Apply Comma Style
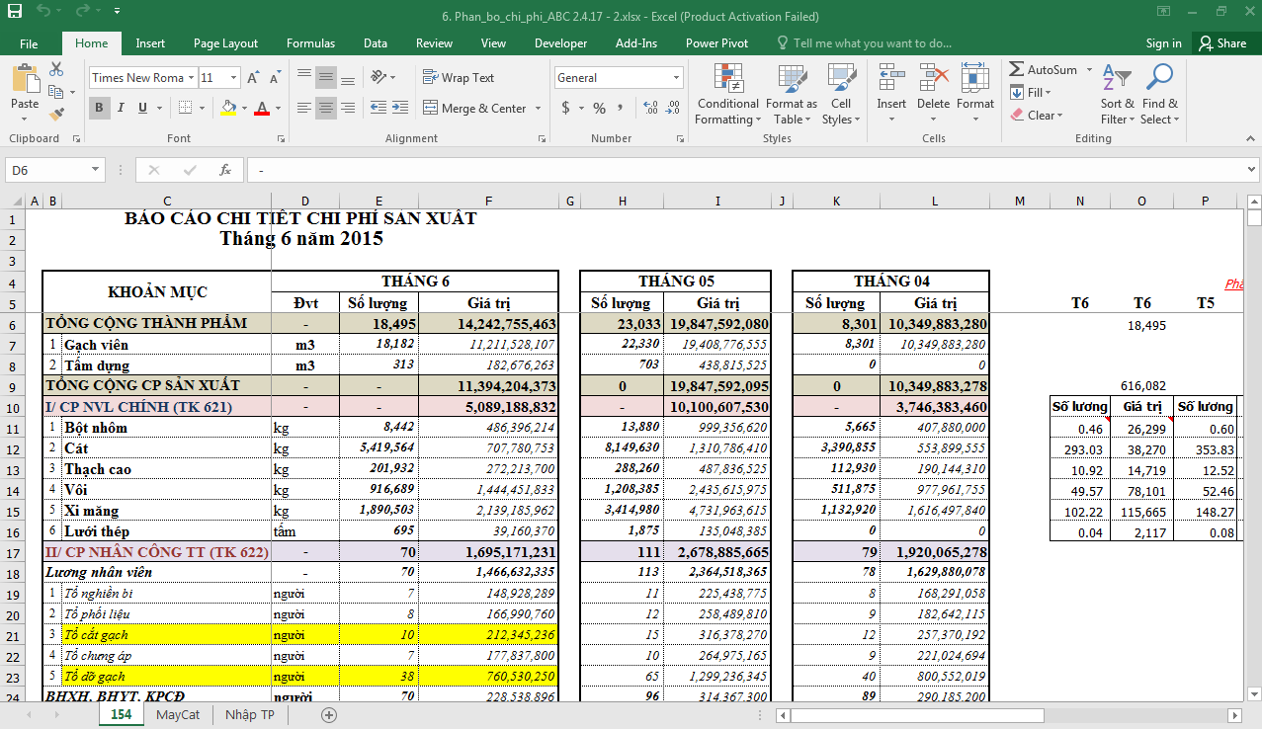 (622, 108)
